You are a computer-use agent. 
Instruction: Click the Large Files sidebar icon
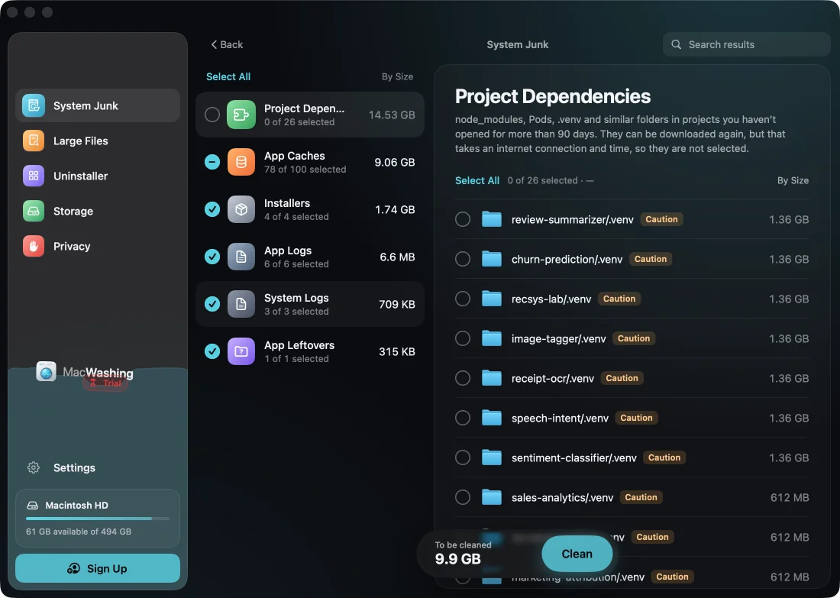33,141
